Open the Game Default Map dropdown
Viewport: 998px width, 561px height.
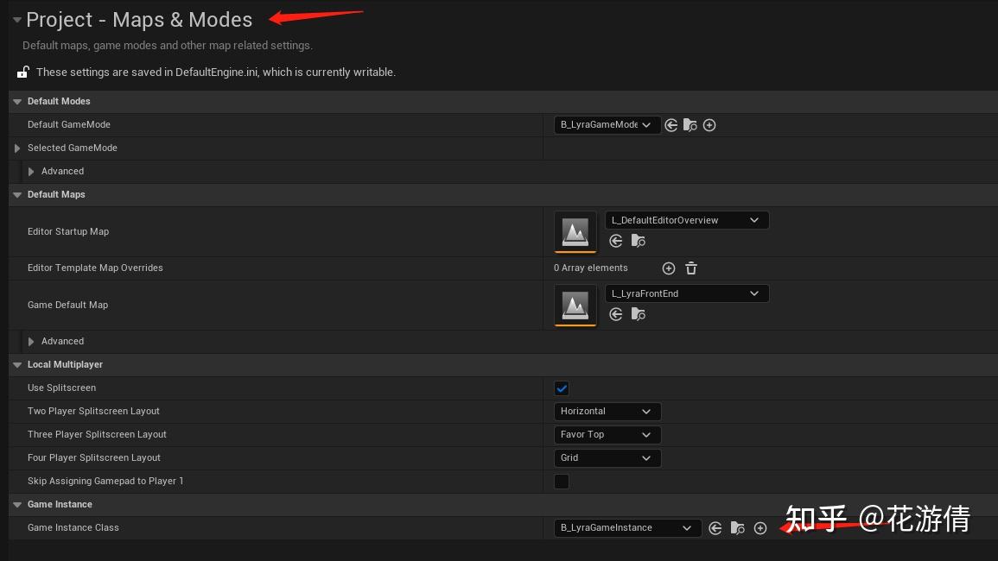pos(686,293)
